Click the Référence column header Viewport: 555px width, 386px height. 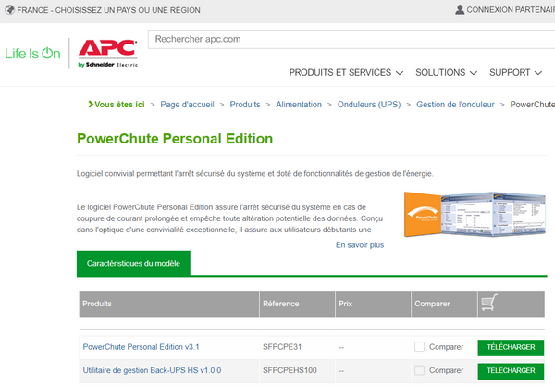point(297,304)
